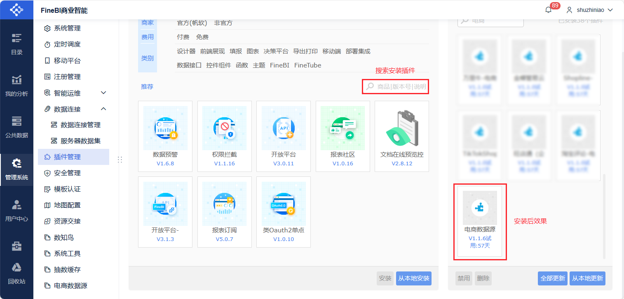
Task: Select the 数据预警 plugin card
Action: tap(165, 136)
